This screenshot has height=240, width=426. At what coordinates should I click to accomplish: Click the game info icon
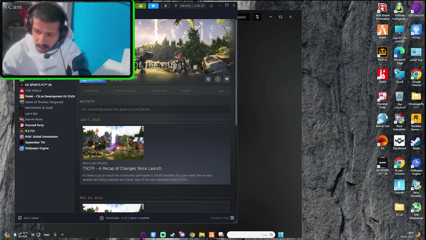click(x=218, y=79)
